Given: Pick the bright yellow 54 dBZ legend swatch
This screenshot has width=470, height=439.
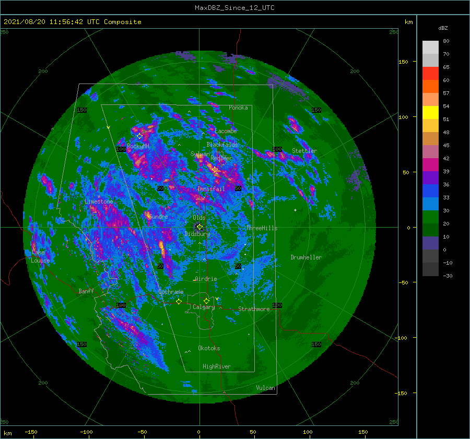Looking at the screenshot, I should point(430,112).
